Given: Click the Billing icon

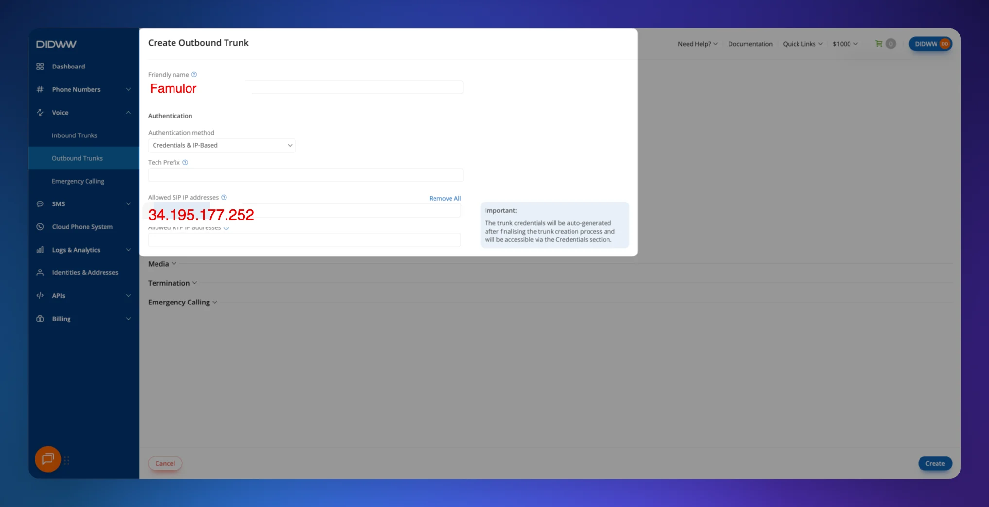Looking at the screenshot, I should (40, 319).
